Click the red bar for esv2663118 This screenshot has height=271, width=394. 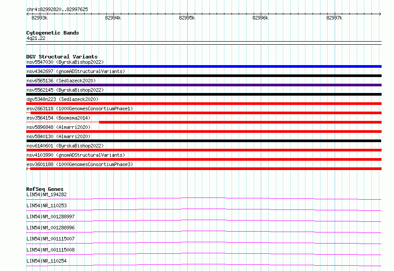click(x=206, y=113)
